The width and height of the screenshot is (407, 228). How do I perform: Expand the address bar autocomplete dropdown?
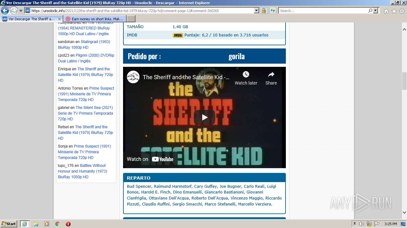257,11
